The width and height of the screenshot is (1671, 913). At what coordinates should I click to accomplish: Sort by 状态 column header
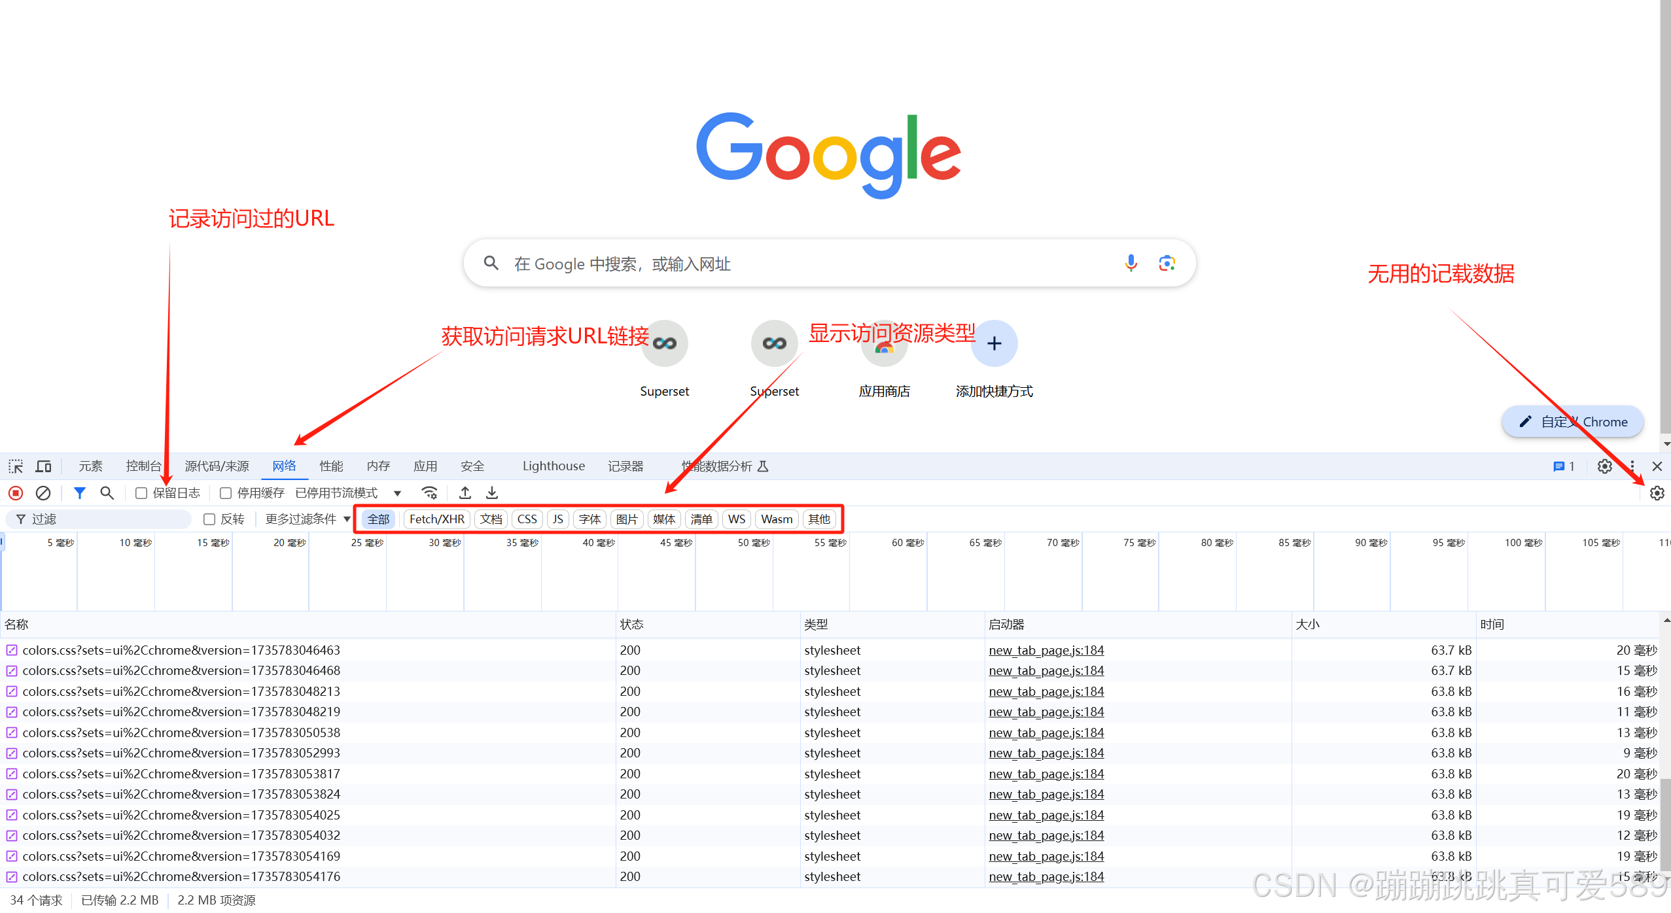708,625
